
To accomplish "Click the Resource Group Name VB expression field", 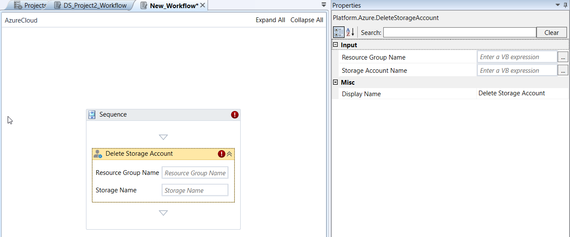I will coord(517,57).
